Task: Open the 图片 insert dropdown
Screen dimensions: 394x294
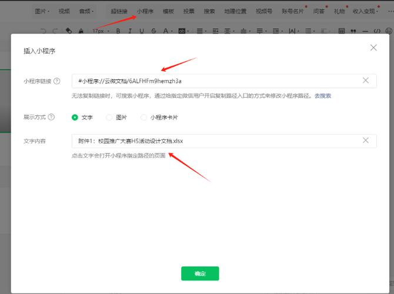Action: (42, 11)
